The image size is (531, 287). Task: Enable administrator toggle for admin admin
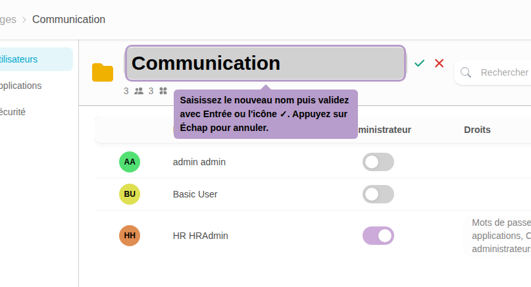pos(378,162)
